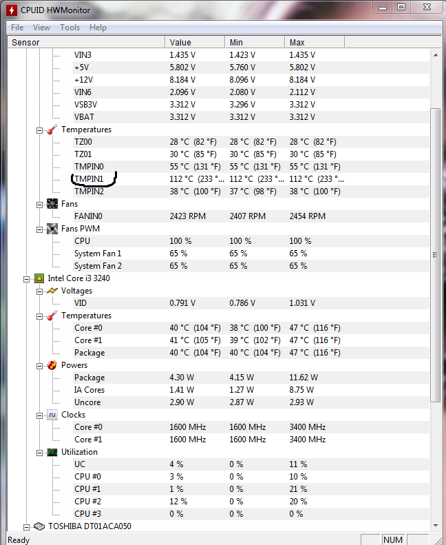Click the square-wave Clocks icon
The image size is (446, 545).
[x=52, y=415]
